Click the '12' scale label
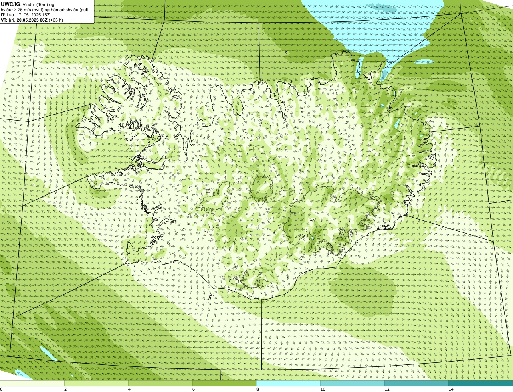This screenshot has width=513, height=392. tap(387, 389)
